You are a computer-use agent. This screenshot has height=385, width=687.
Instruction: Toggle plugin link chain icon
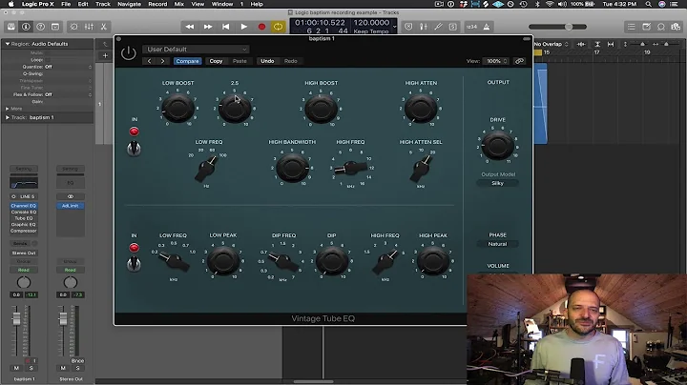click(x=520, y=61)
